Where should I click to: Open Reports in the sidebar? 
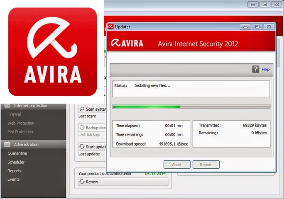pyautogui.click(x=14, y=171)
